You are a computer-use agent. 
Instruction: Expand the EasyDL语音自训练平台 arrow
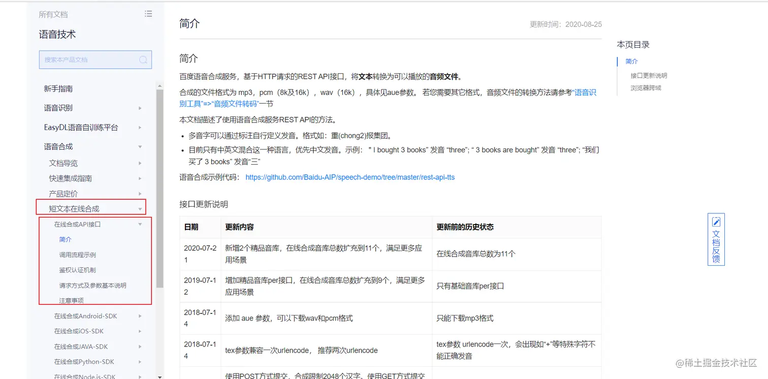(x=140, y=128)
